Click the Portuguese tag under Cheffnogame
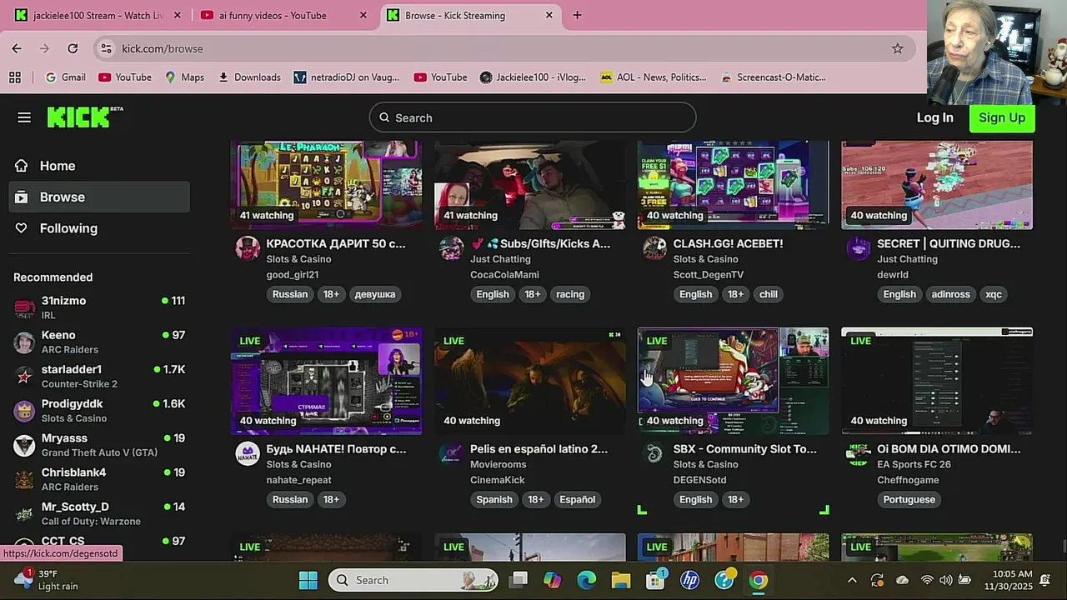This screenshot has height=600, width=1067. pos(909,499)
